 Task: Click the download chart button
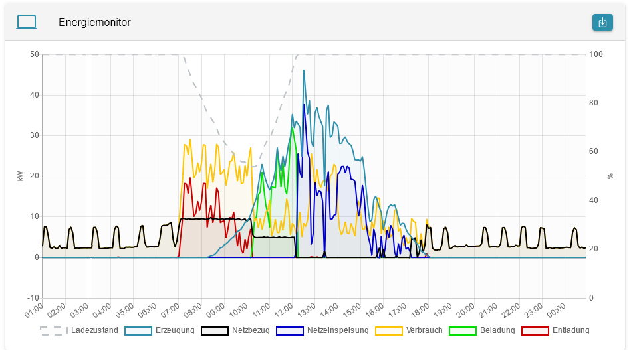click(602, 23)
